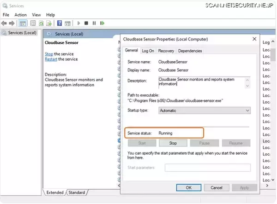Viewport: 277px width, 204px height.
Task: Open the Action menu
Action: (x=20, y=15)
